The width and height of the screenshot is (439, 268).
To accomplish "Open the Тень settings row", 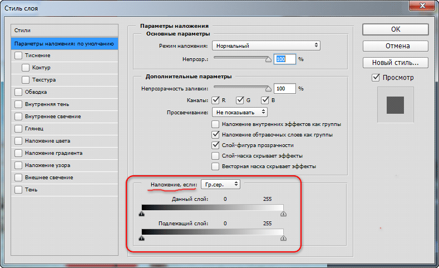I will pos(65,190).
